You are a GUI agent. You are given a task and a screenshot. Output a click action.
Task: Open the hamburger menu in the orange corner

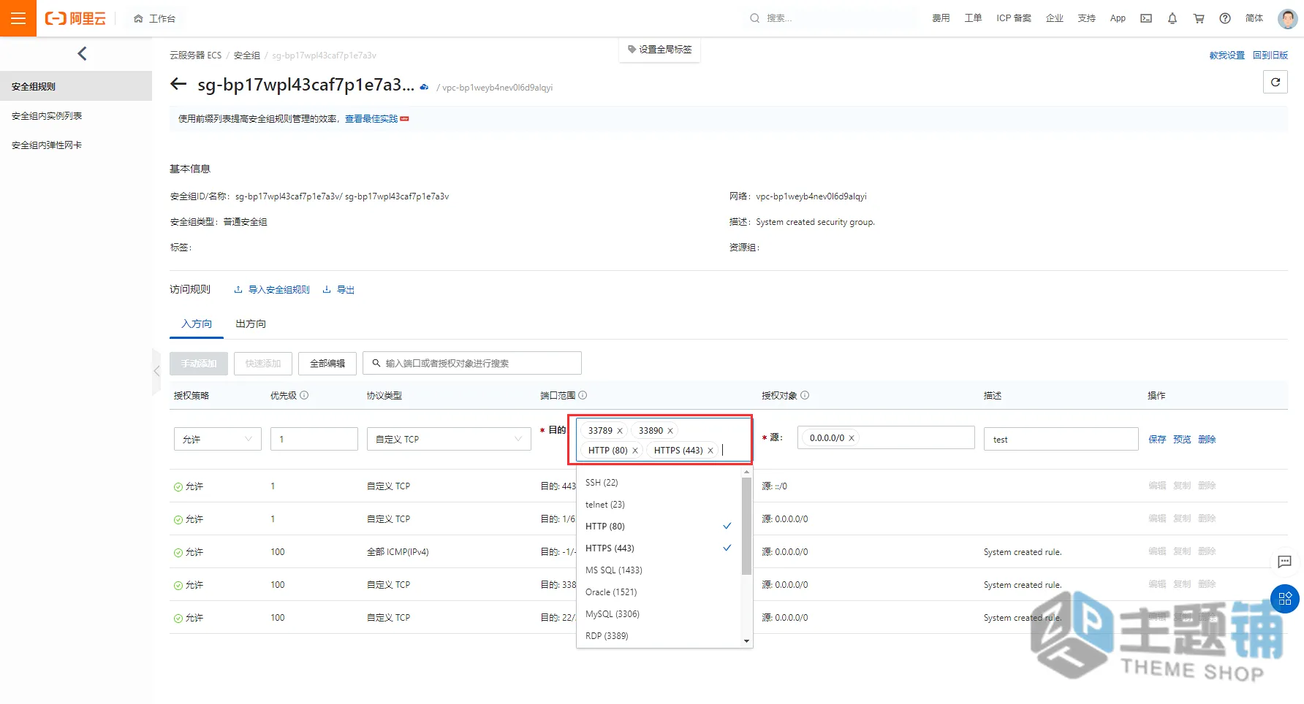18,18
